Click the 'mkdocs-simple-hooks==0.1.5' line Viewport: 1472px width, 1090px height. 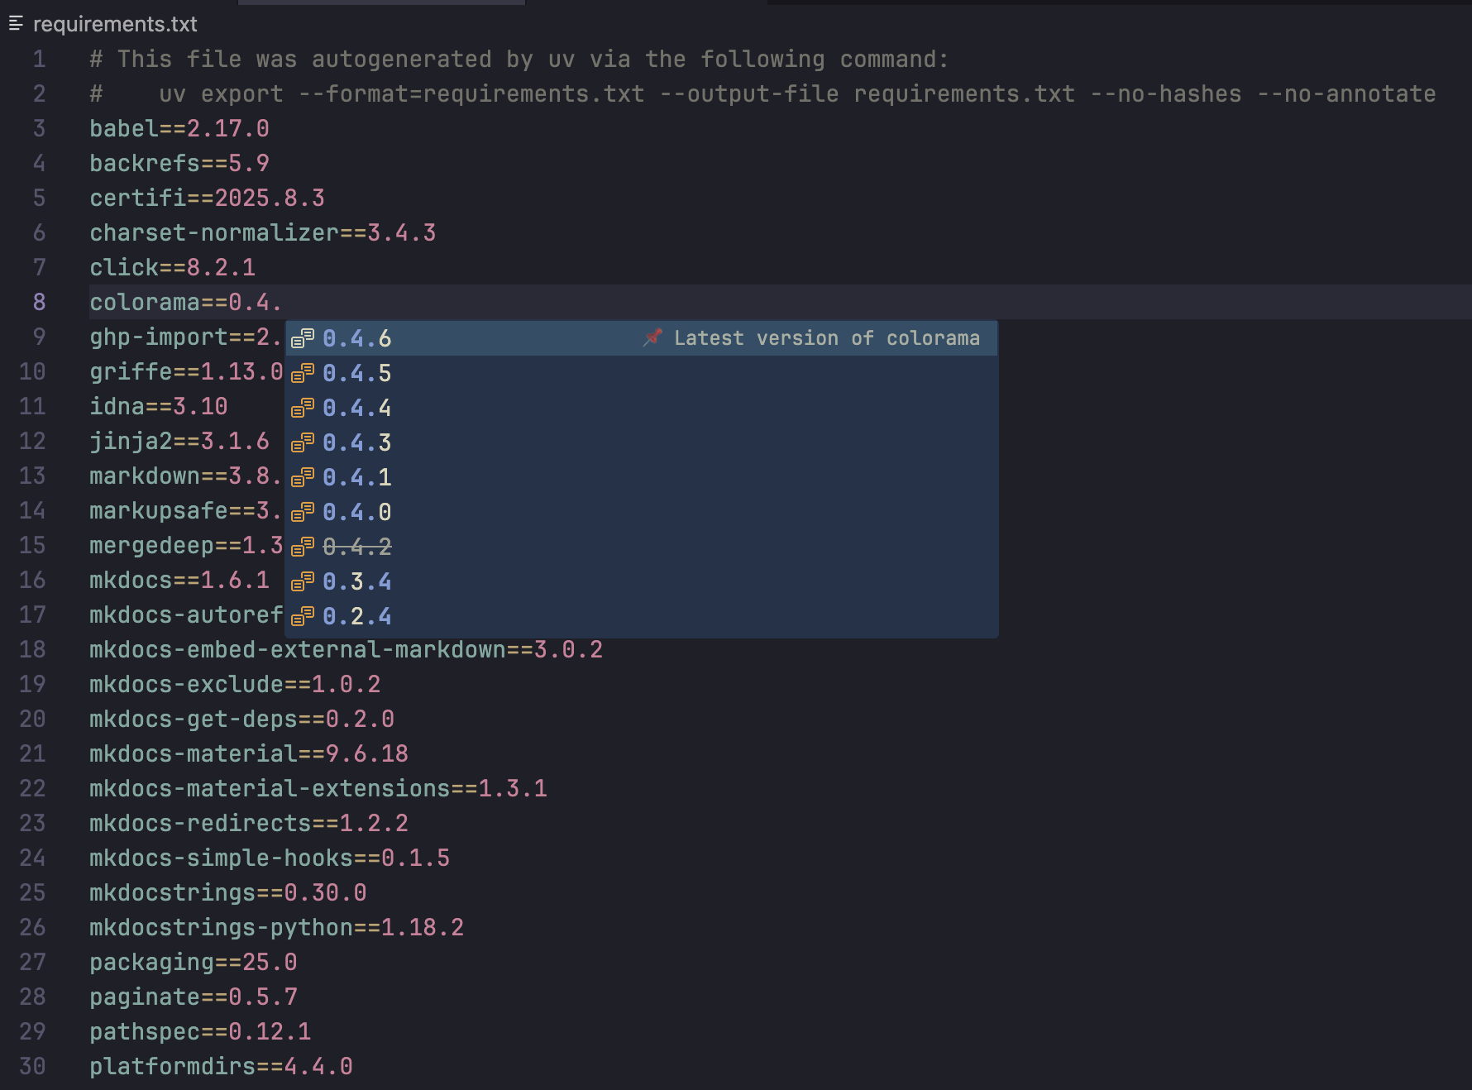coord(270,858)
